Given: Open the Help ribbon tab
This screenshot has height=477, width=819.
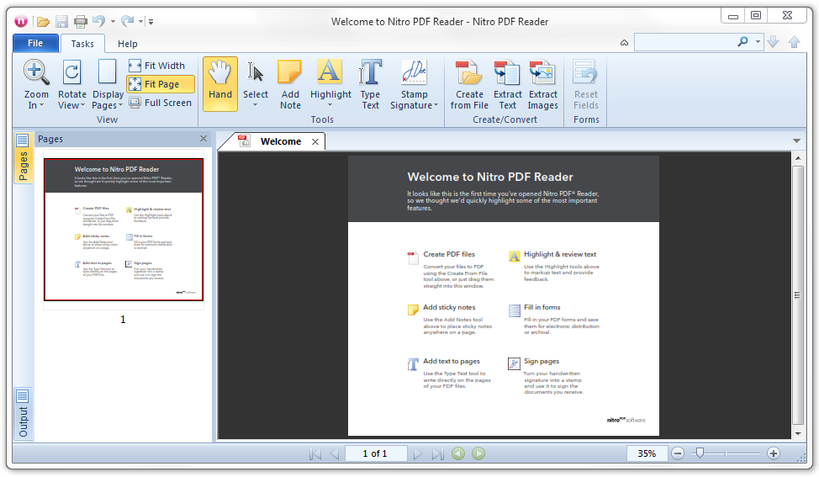Looking at the screenshot, I should coord(128,44).
